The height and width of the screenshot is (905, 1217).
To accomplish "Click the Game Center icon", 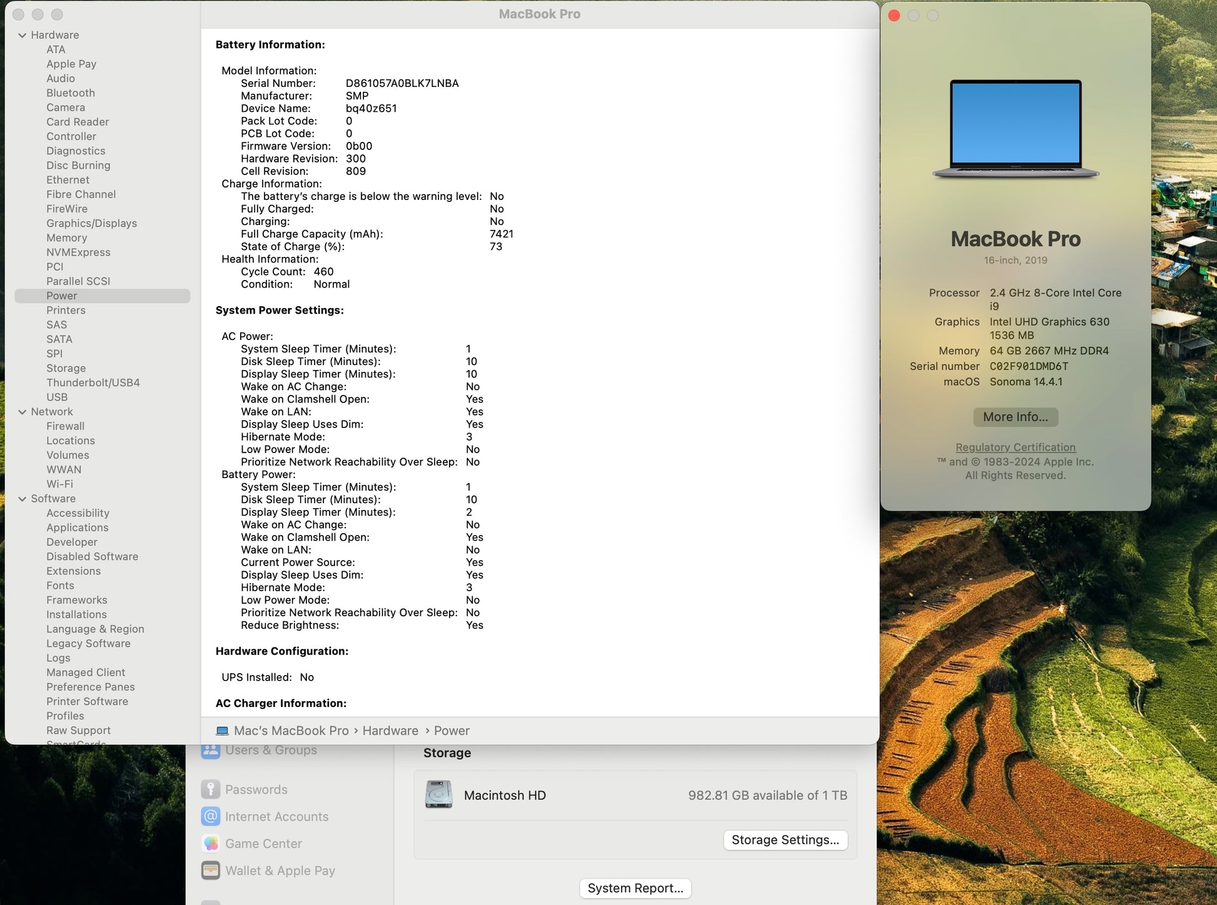I will tap(211, 843).
